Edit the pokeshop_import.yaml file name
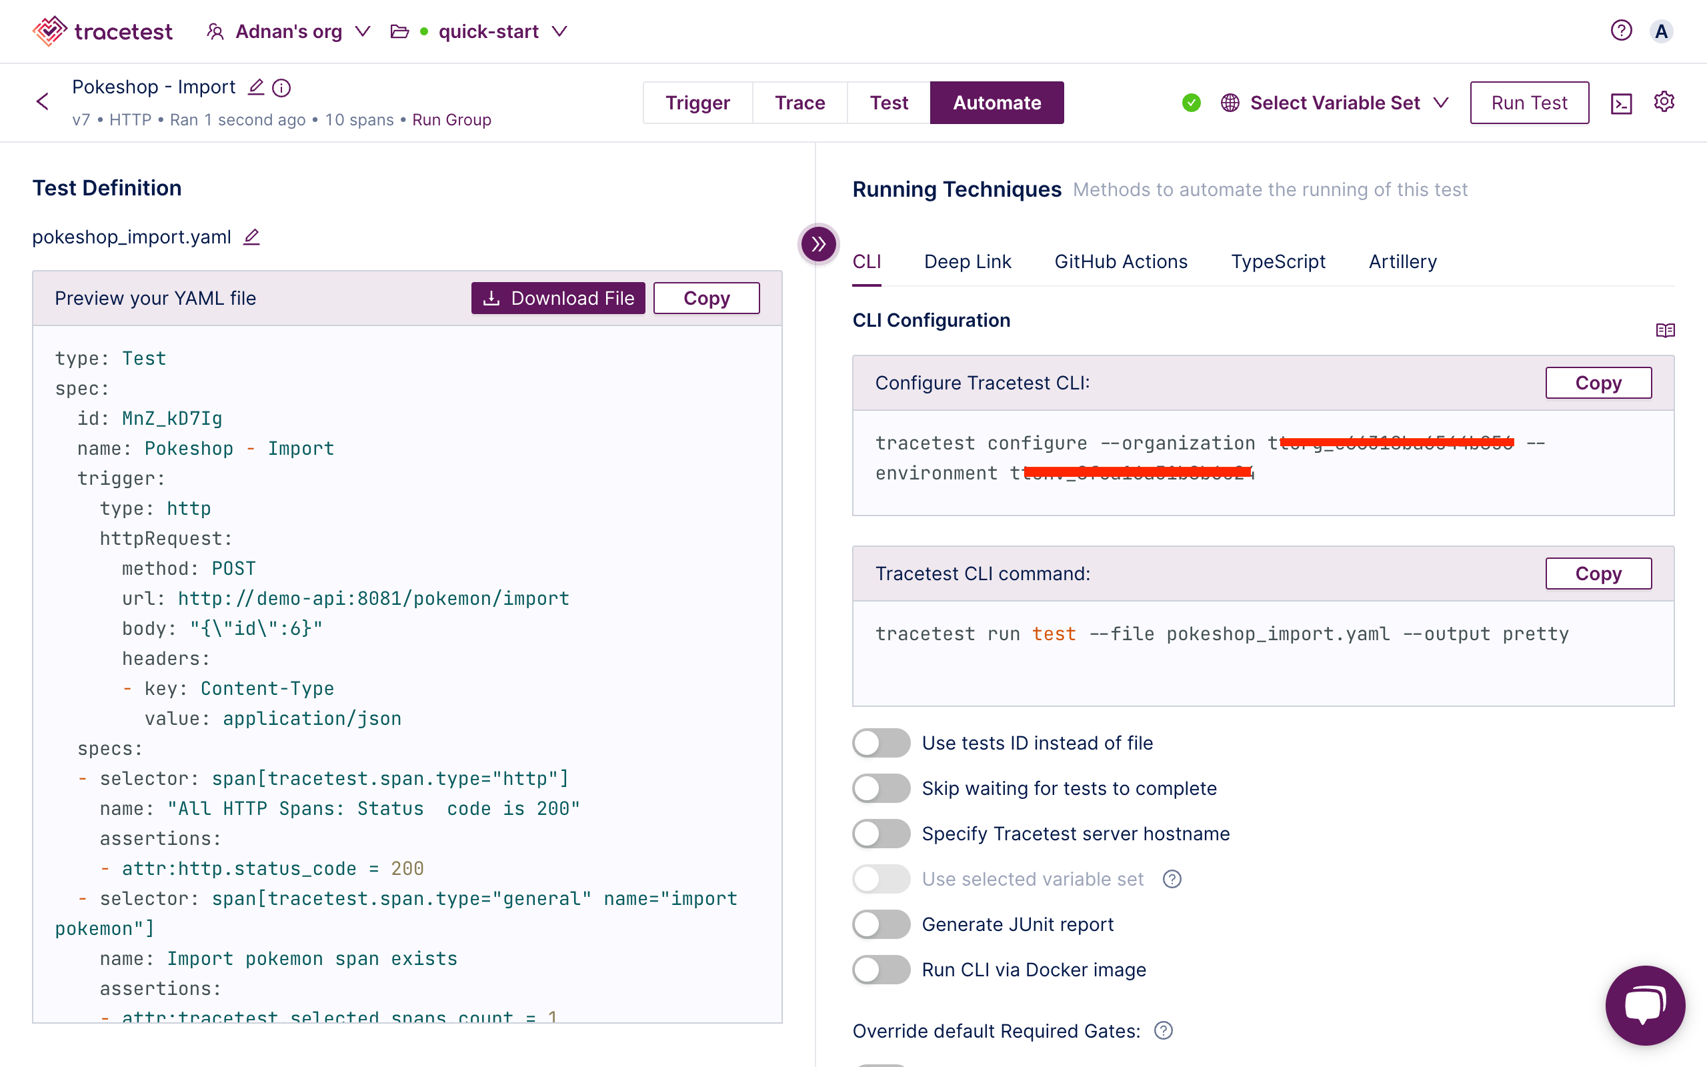The width and height of the screenshot is (1707, 1067). 252,237
